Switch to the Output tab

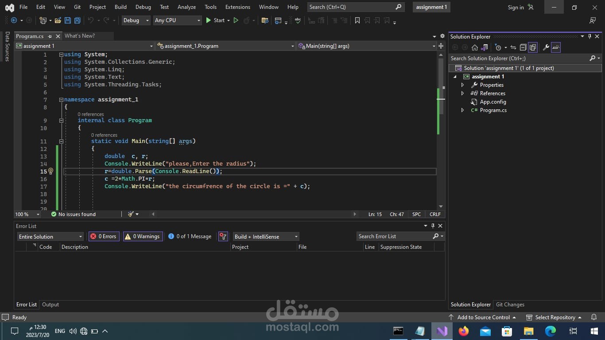(50, 305)
